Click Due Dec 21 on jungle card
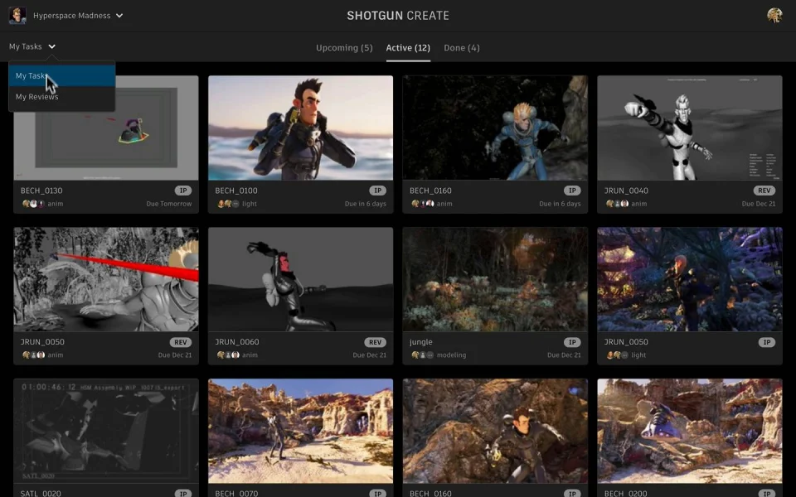Screen dimensions: 796x497 tap(564, 355)
